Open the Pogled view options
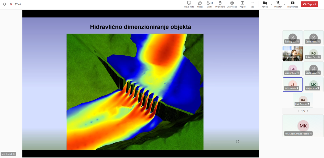 [x=242, y=3]
